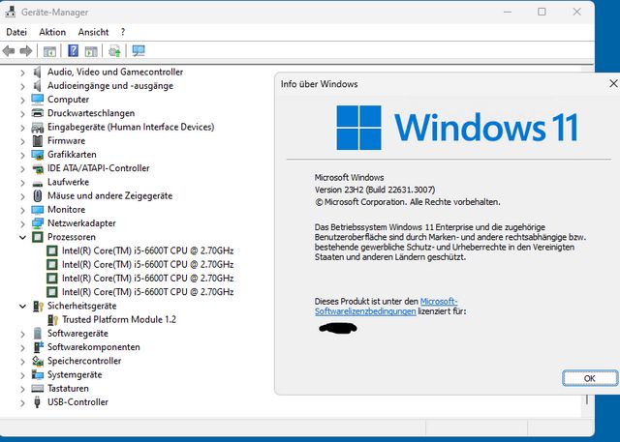This screenshot has height=442, width=620.
Task: Select the Netzwerkadapter icon
Action: tap(38, 223)
